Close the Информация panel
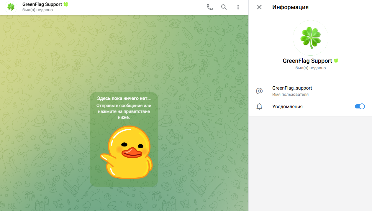Image resolution: width=372 pixels, height=211 pixels. [259, 7]
